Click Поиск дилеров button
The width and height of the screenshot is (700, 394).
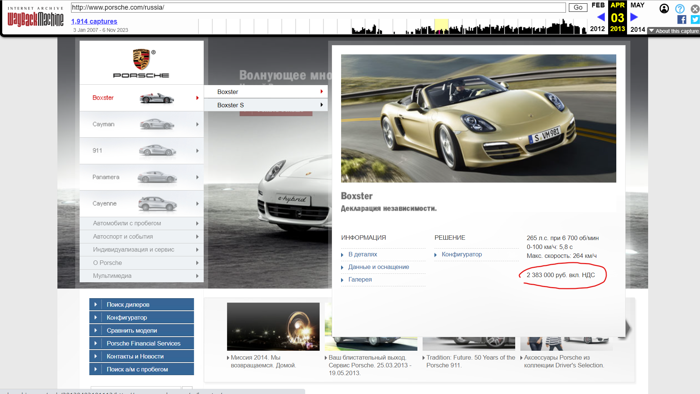pos(141,304)
